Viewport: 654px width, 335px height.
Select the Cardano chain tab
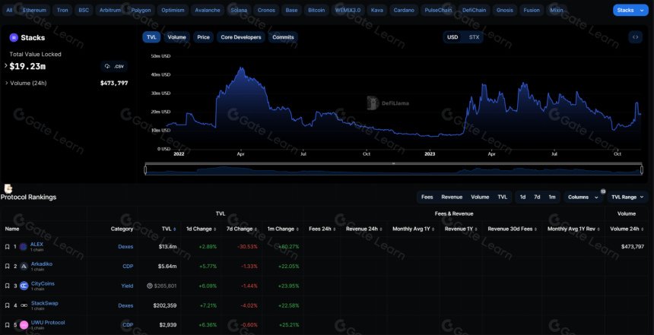[x=403, y=10]
